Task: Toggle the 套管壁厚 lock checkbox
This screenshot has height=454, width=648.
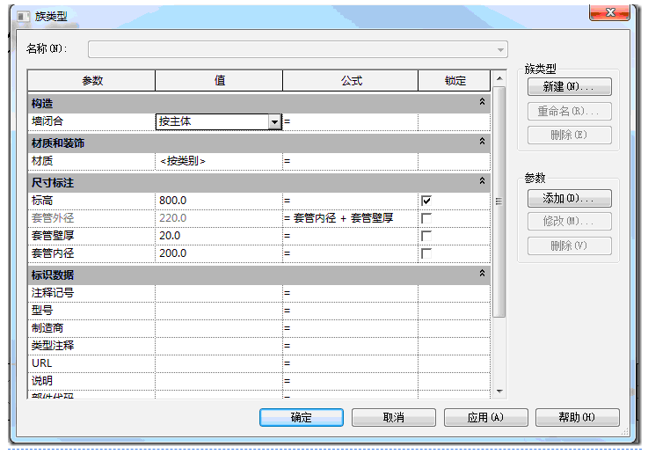Action: tap(426, 236)
